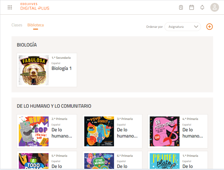Open the Primer Plato book cover
This screenshot has width=224, height=170.
coord(164,161)
